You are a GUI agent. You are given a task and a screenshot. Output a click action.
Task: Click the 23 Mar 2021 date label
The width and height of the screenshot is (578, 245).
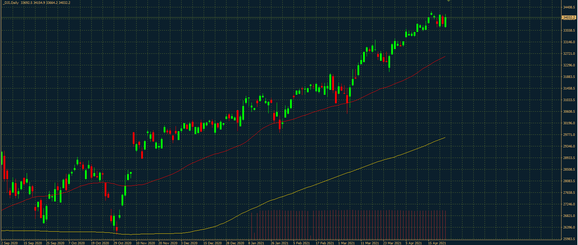click(392, 243)
